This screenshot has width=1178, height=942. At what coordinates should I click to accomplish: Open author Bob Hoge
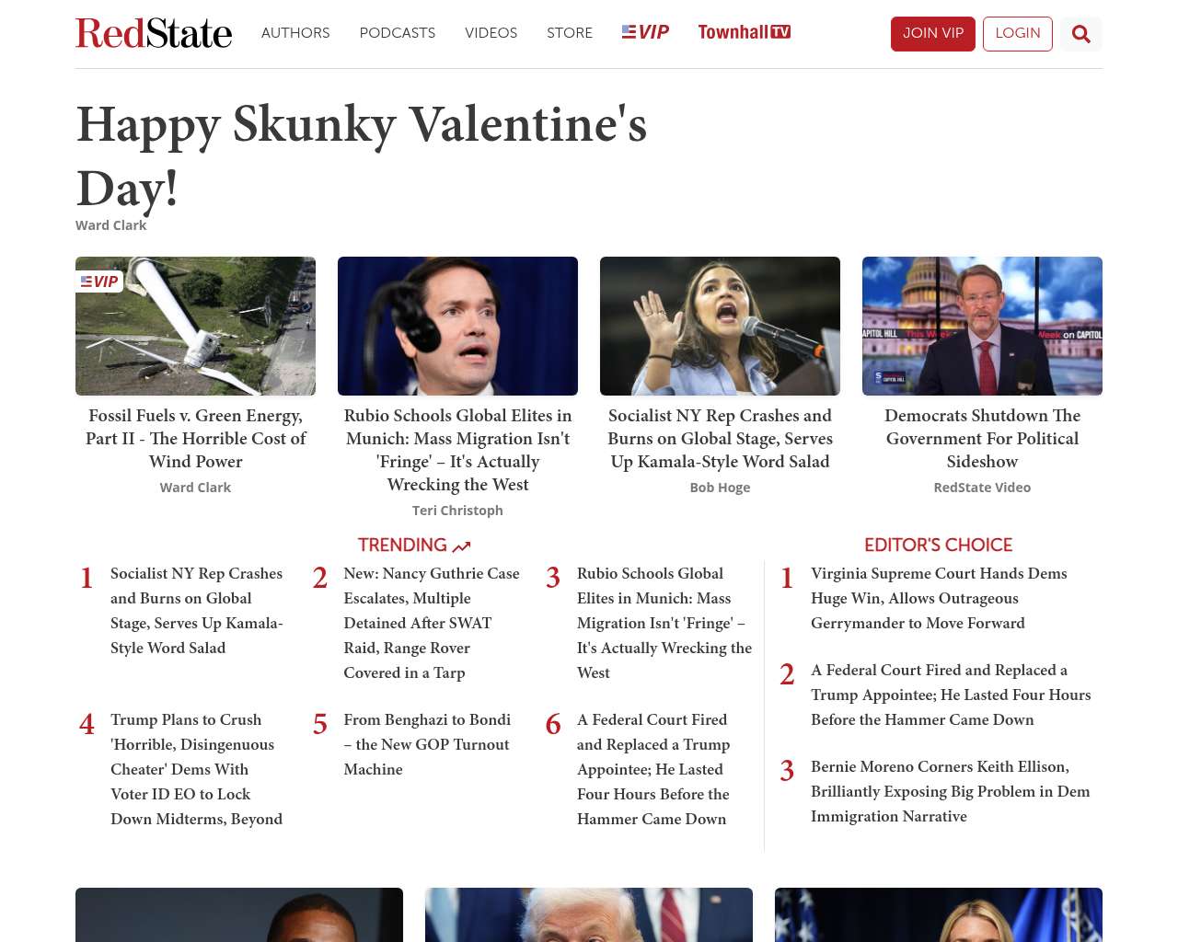(x=720, y=488)
